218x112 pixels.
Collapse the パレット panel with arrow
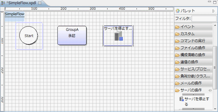(214, 11)
